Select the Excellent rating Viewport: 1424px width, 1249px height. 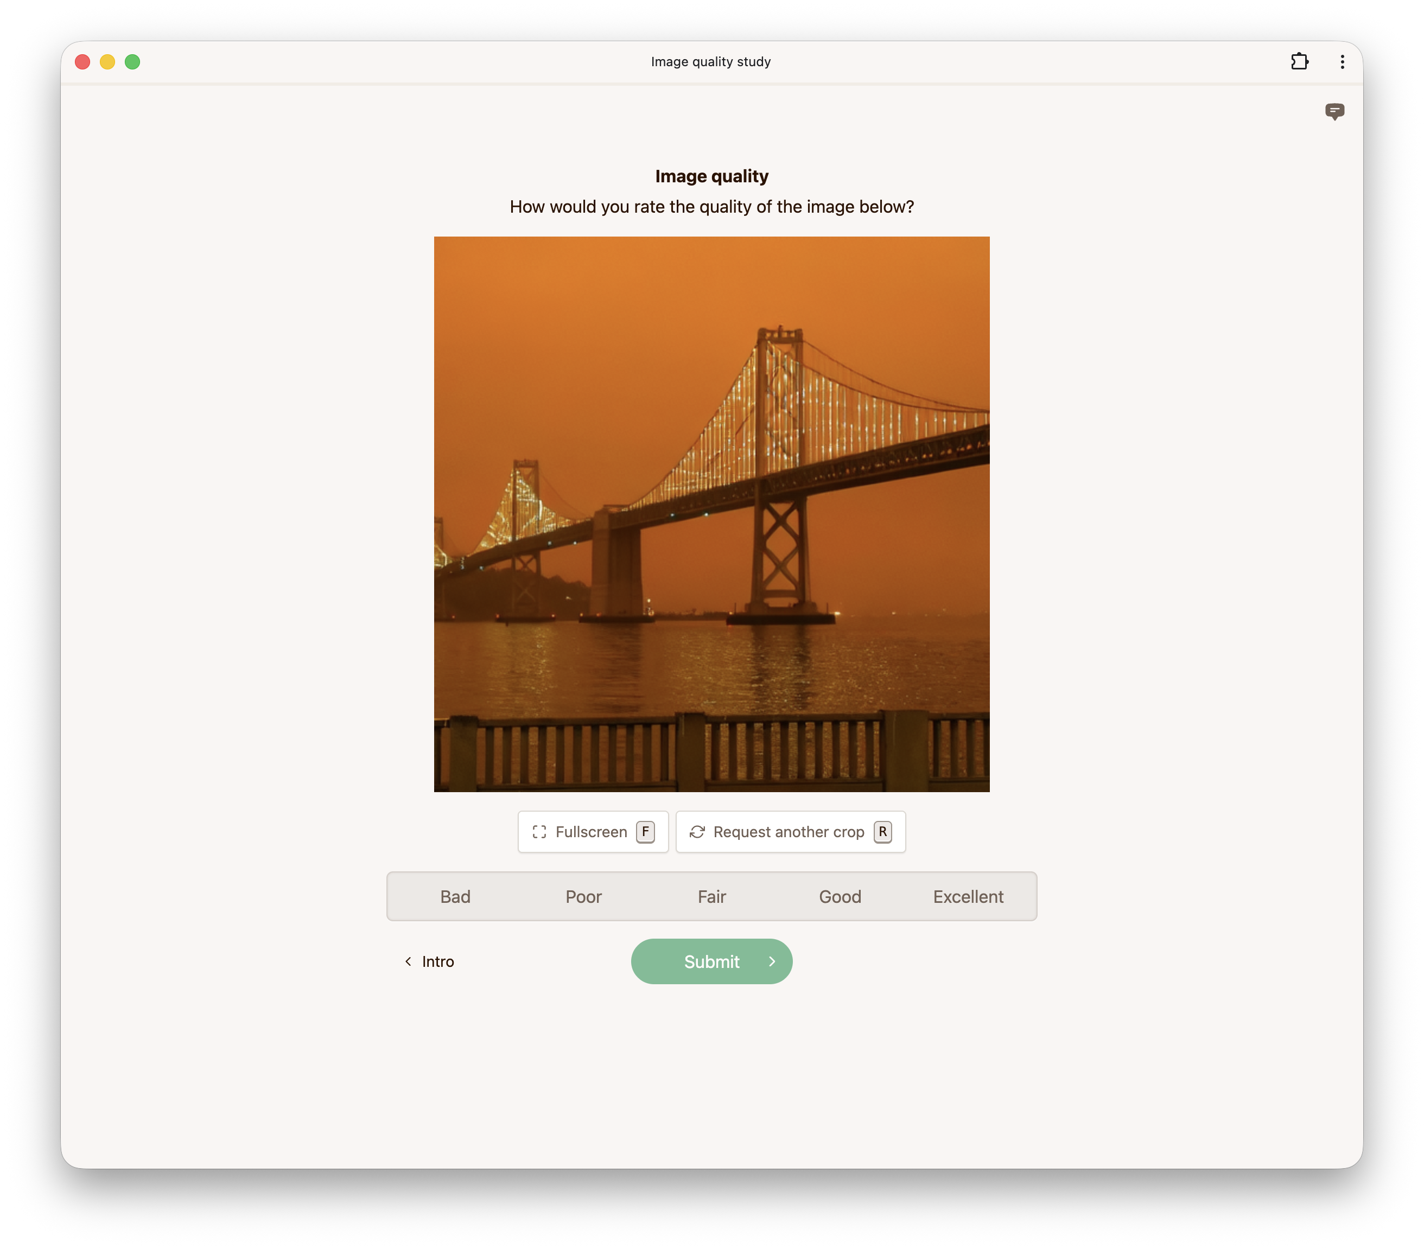pos(968,896)
